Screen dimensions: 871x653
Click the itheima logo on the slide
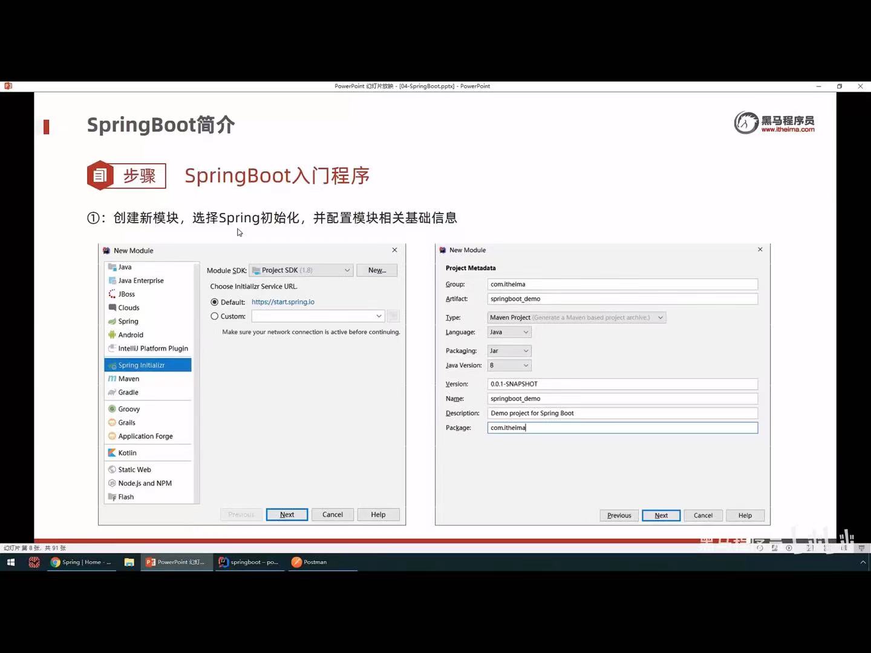(x=774, y=123)
